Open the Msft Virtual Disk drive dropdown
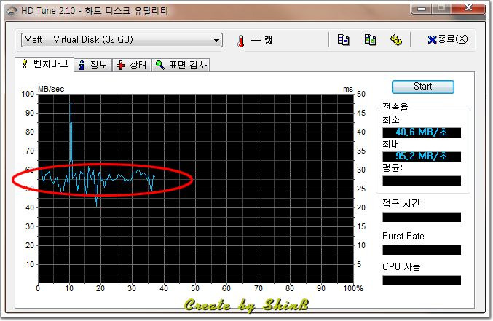Viewport: 493px width, 321px height. click(x=122, y=40)
